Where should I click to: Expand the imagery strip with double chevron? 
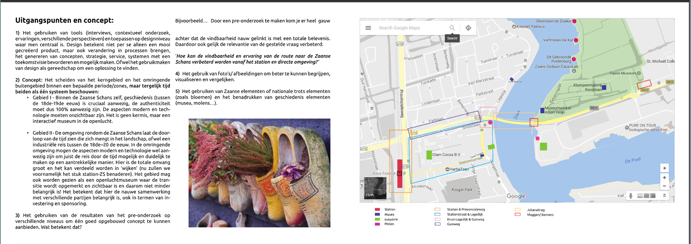[664, 195]
